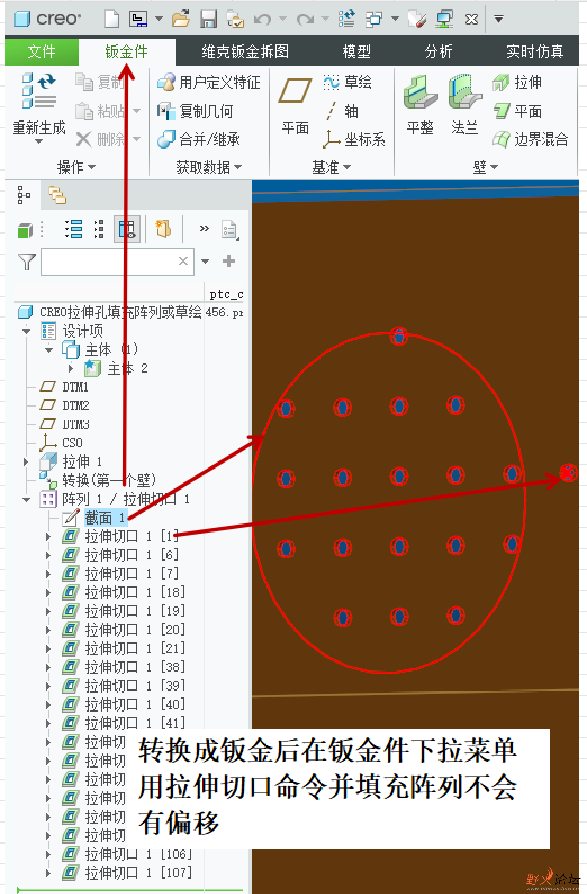Screen dimensions: 587x894
Task: Select DTM3 datum plane in tree
Action: coord(64,424)
